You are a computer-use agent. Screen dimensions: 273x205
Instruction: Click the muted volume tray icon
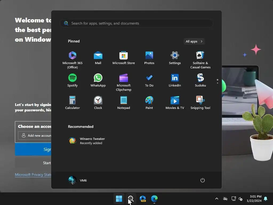coord(240,199)
